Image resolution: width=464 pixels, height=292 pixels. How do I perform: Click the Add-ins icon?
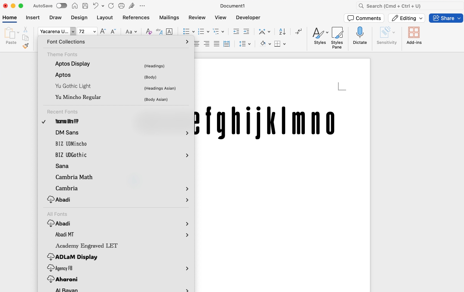[x=414, y=33]
